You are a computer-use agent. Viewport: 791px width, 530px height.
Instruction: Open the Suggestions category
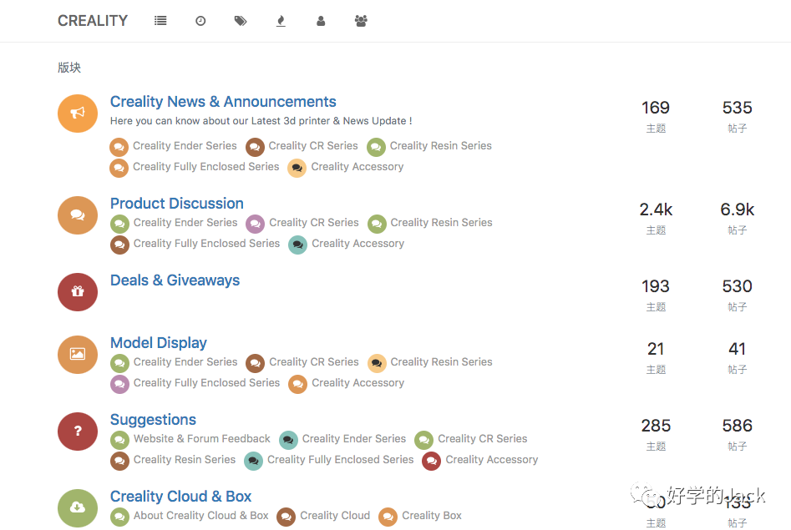[x=153, y=420]
